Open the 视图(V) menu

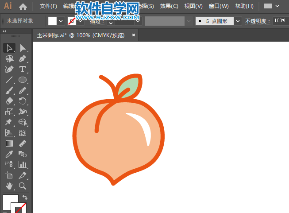[193, 6]
